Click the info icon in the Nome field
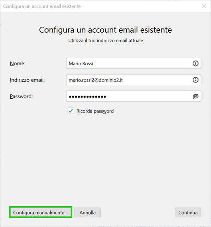The height and width of the screenshot is (227, 211). 195,63
